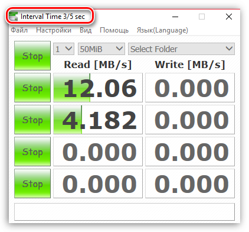Click the Stop button in the third result row
Viewport: 249px width, 232px height.
coord(32,152)
